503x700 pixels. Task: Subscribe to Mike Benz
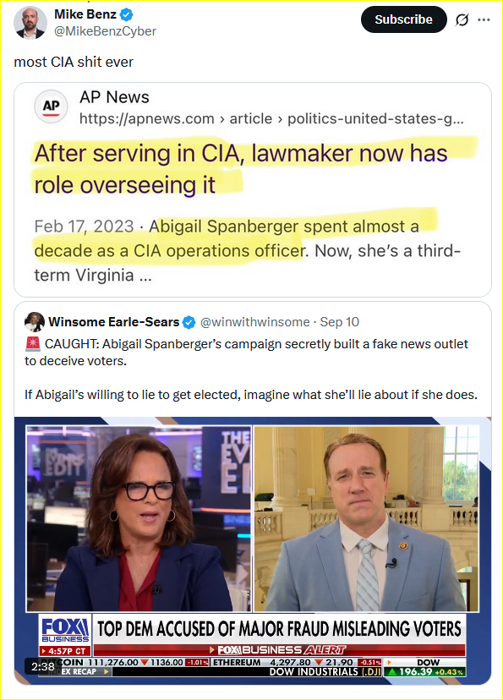(x=403, y=19)
